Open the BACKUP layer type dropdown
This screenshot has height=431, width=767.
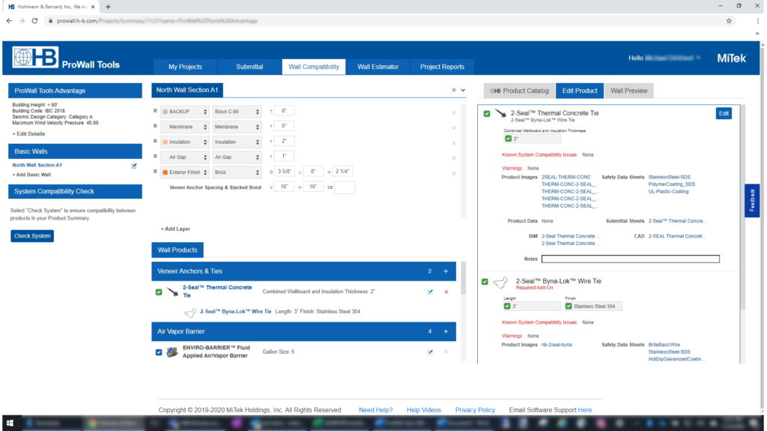[x=185, y=112]
